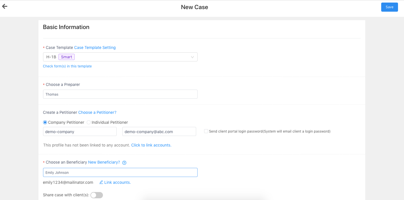Select the Individual Petitioner radio button
404x200 pixels.
[x=89, y=122]
